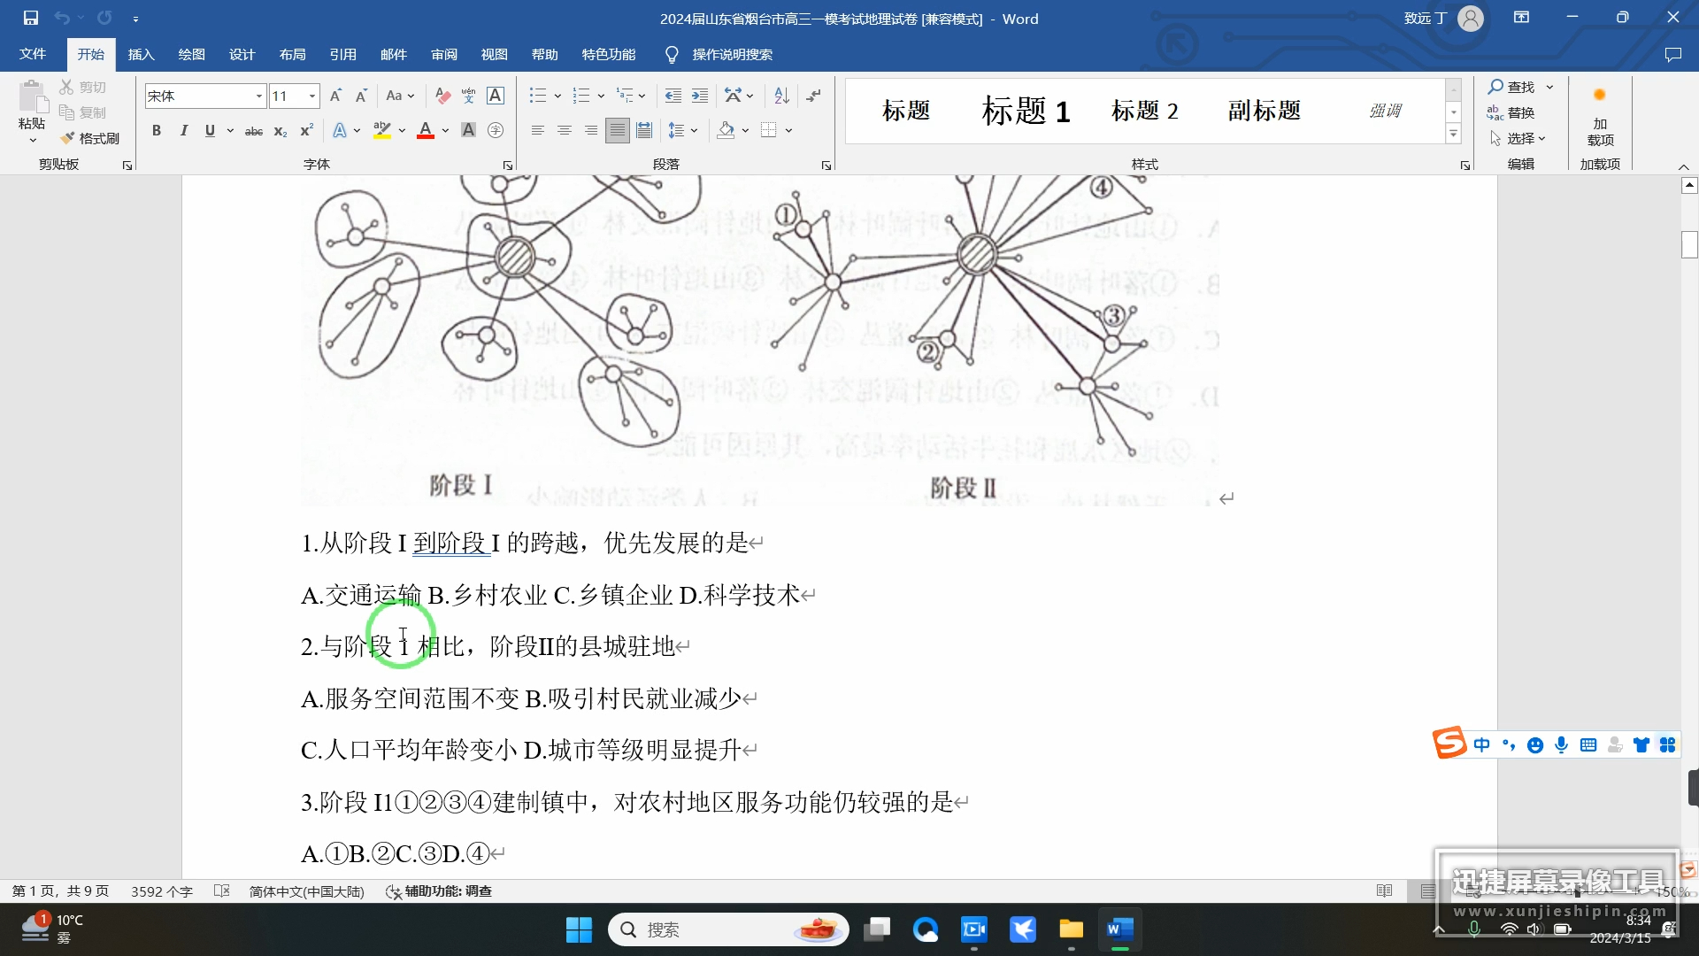Viewport: 1699px width, 956px height.
Task: Switch to the Layout (布局) tab
Action: pyautogui.click(x=292, y=55)
